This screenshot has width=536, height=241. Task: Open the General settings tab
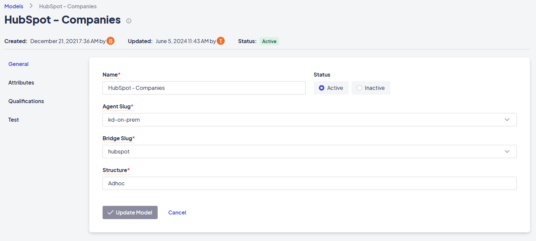click(19, 64)
